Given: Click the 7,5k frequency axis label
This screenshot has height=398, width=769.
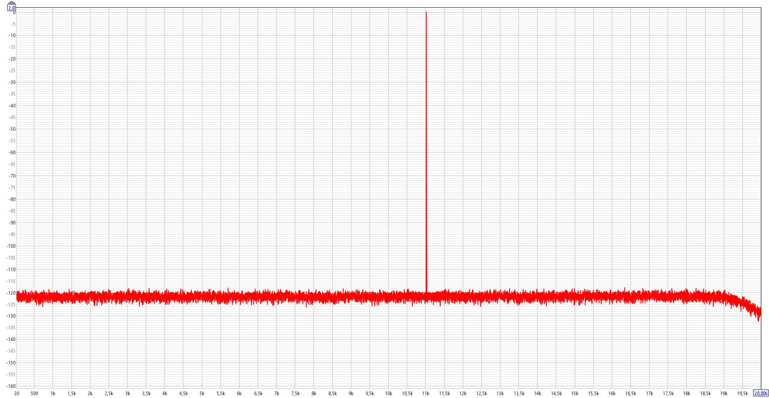Looking at the screenshot, I should pyautogui.click(x=295, y=393).
